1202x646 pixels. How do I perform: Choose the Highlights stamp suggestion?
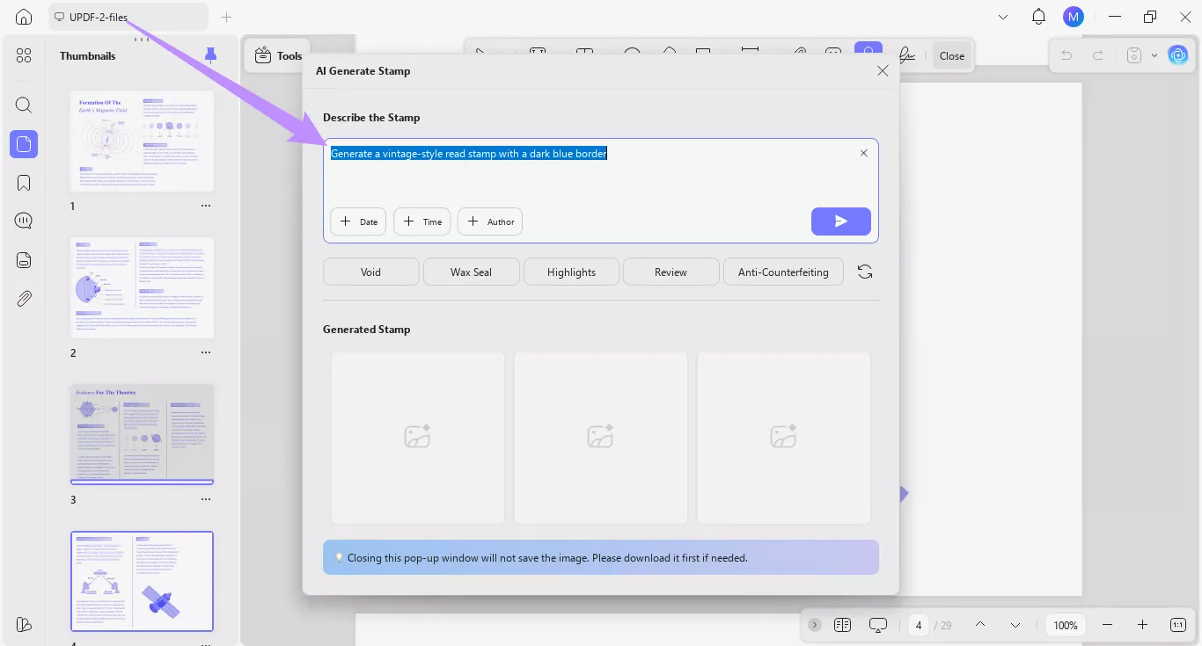click(571, 272)
